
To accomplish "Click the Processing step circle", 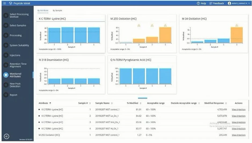I will pyautogui.click(x=6, y=35).
